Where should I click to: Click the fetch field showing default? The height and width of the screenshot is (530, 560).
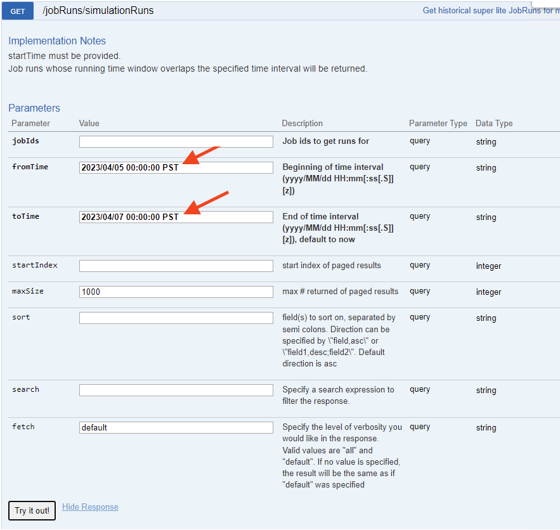(176, 427)
